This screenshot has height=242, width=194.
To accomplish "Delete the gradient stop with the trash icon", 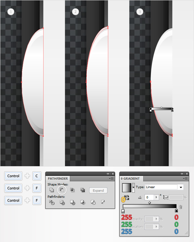I will coord(180,207).
